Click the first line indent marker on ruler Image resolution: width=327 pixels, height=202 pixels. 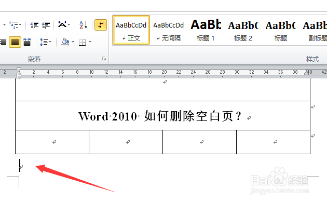[x=19, y=70]
